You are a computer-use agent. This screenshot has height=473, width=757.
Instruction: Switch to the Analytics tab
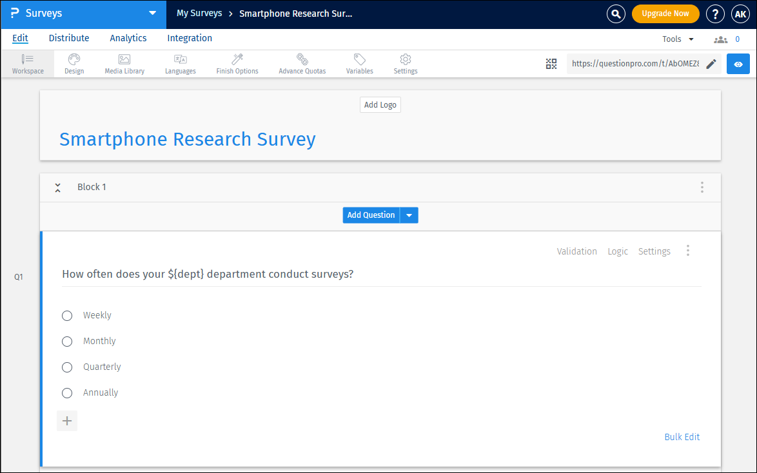coord(128,38)
